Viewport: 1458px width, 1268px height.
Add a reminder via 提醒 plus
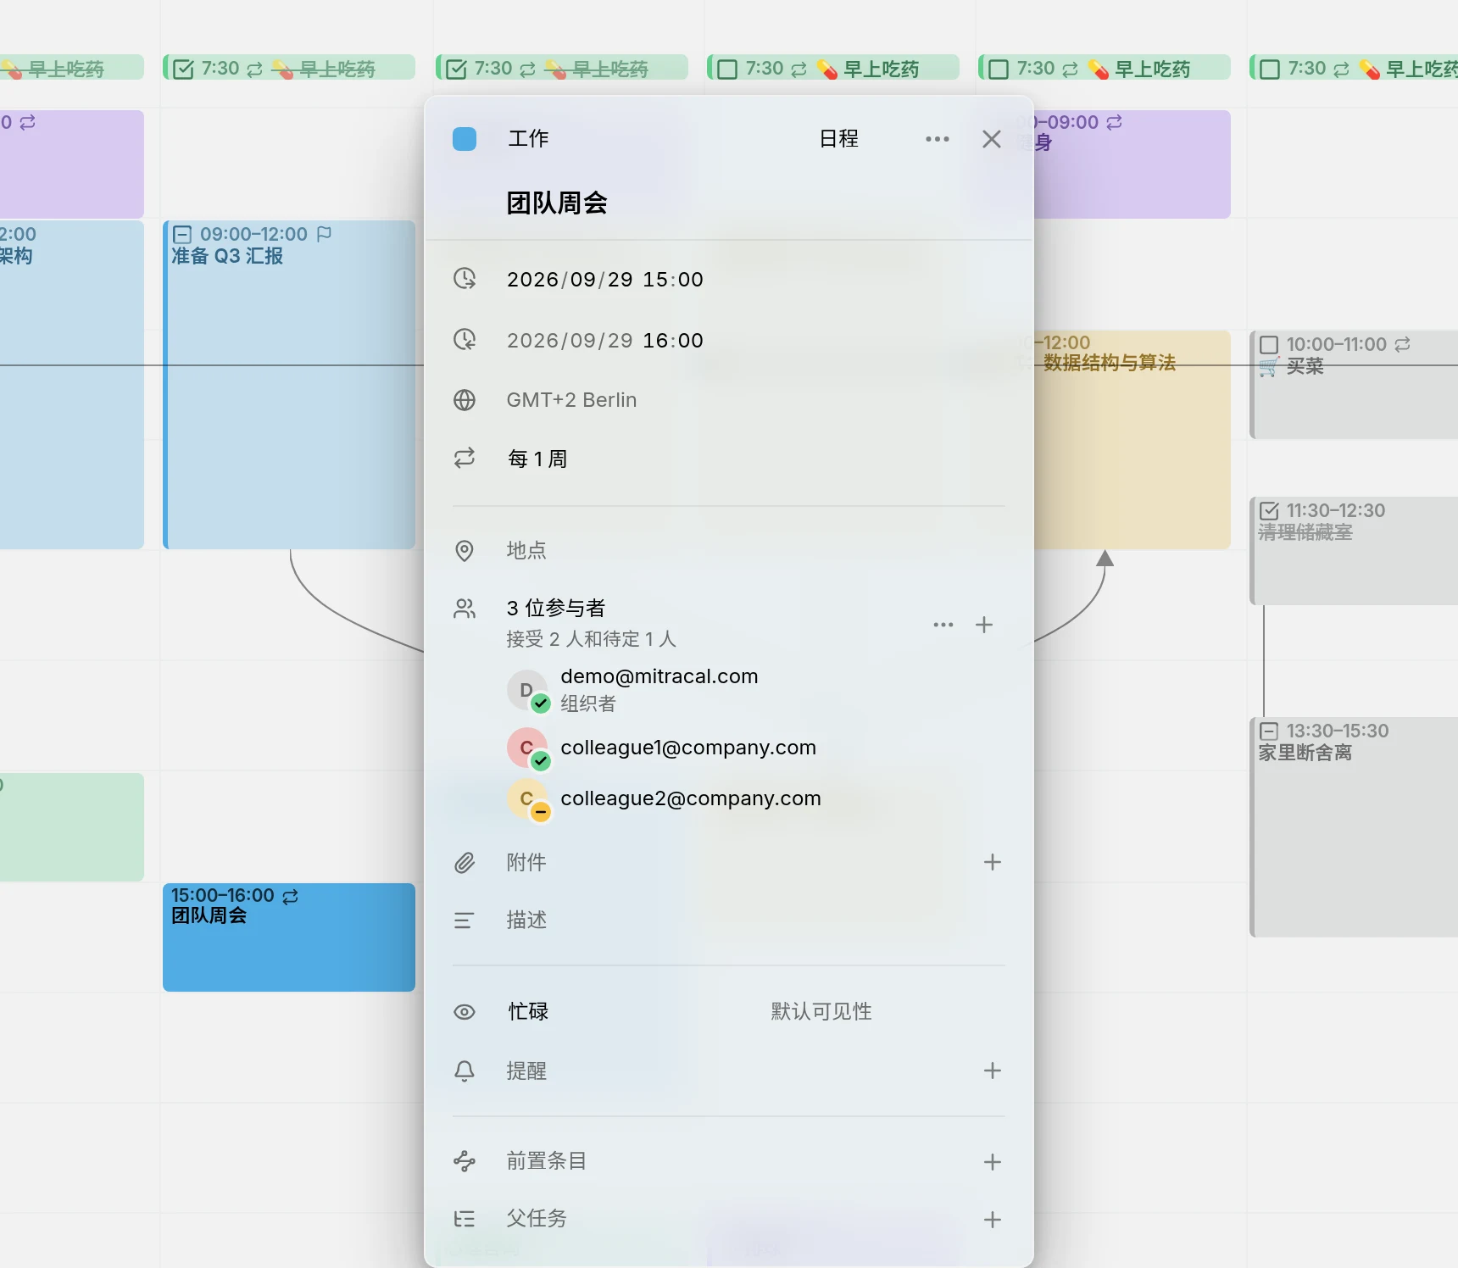coord(993,1071)
